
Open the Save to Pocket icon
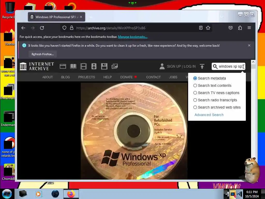tap(231, 28)
